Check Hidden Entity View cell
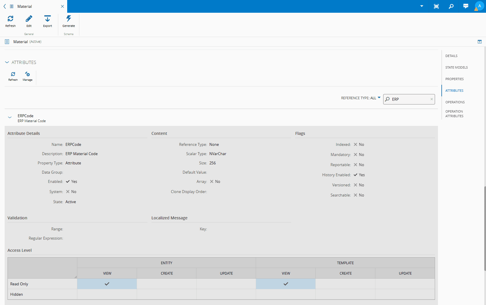The height and width of the screenshot is (305, 486). 107,294
